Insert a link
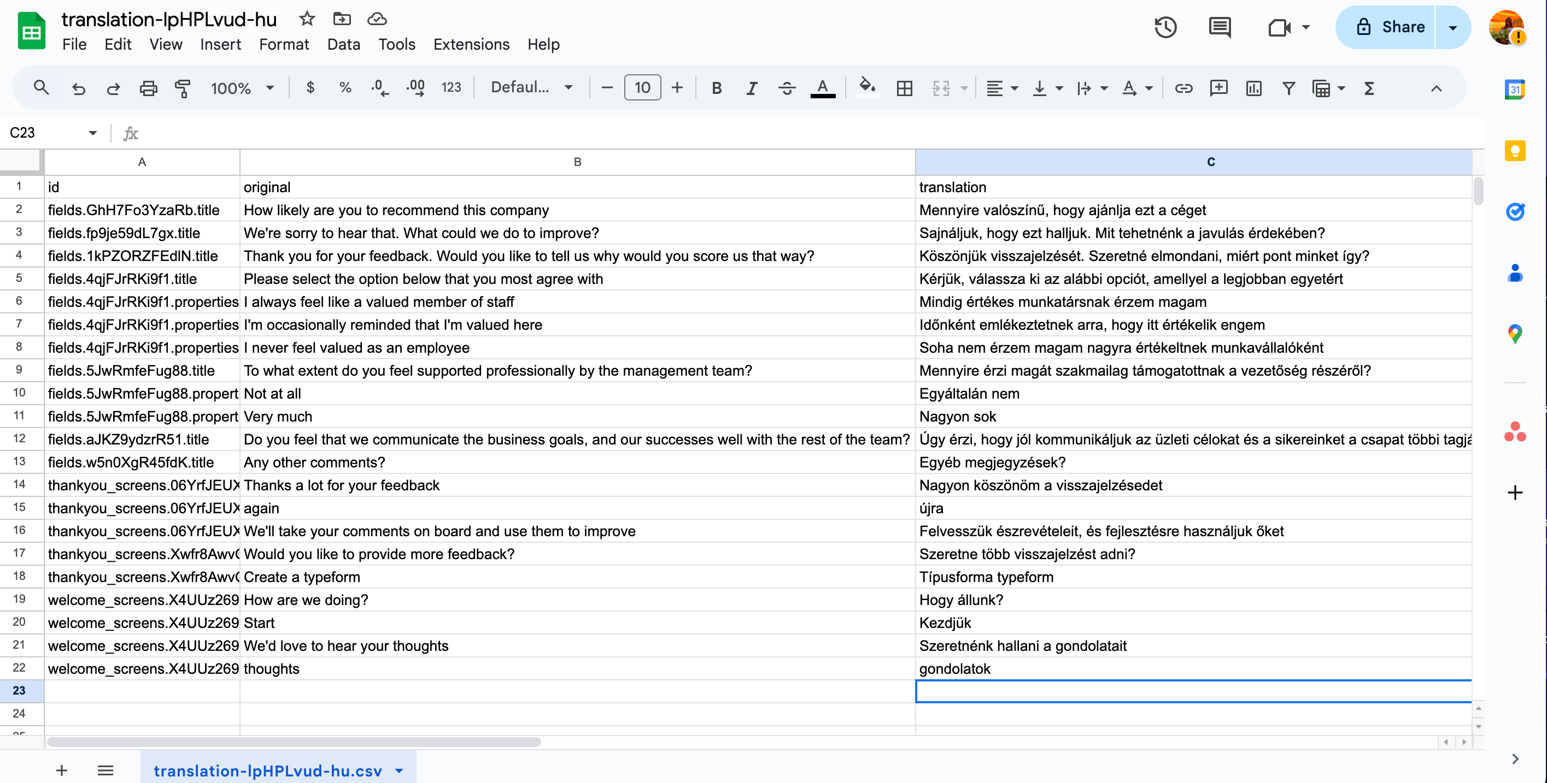This screenshot has width=1547, height=783. point(1183,88)
